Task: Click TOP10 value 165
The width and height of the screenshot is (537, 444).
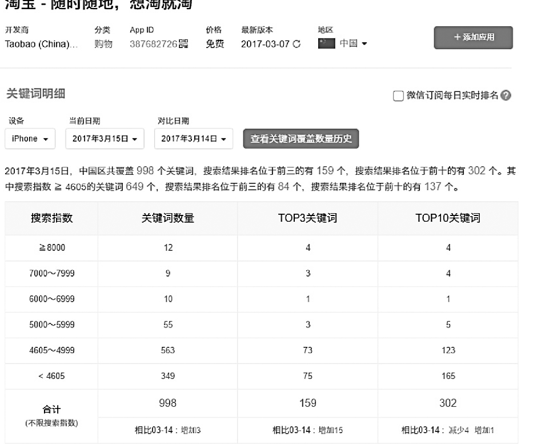Action: [448, 376]
